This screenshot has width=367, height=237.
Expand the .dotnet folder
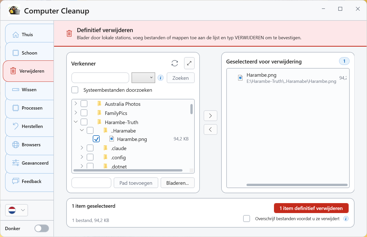82,166
